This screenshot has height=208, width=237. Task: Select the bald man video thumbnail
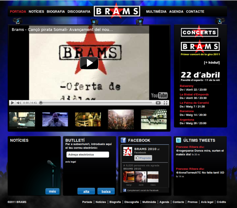(55, 119)
